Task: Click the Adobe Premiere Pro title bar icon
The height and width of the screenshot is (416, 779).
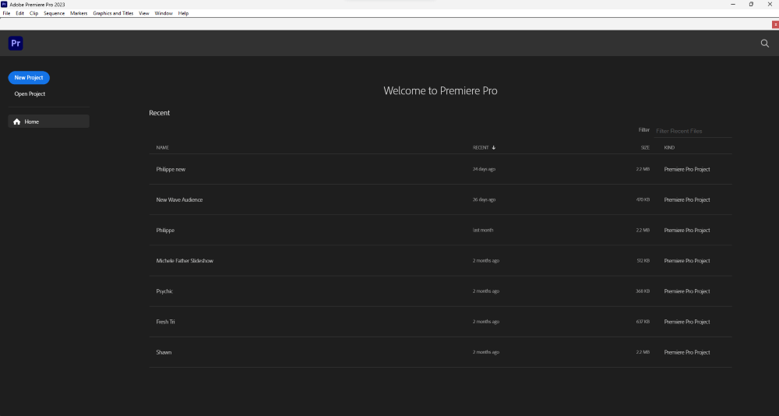Action: click(4, 4)
